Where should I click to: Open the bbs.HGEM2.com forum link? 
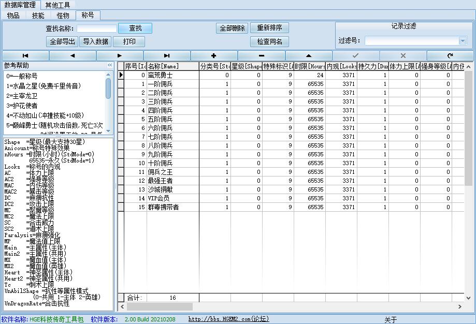[228, 319]
